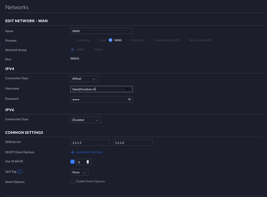Click the IPV4 section heading
This screenshot has width=267, height=197.
(10, 69)
